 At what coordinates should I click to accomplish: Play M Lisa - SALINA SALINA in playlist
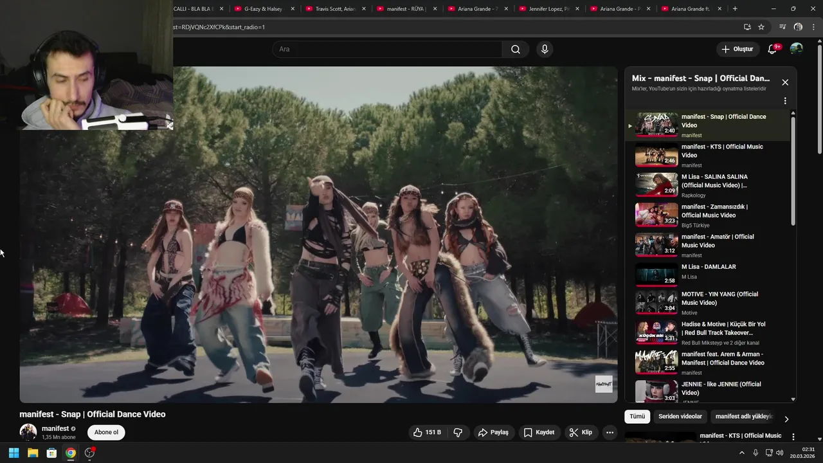click(707, 185)
